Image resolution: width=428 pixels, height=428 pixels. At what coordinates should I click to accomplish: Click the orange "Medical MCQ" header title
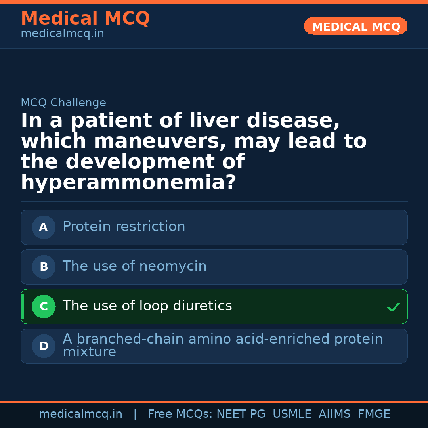85,19
